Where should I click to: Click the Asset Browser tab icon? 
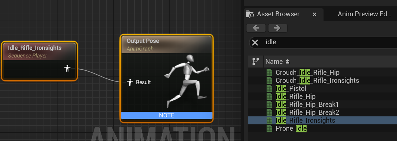click(250, 14)
